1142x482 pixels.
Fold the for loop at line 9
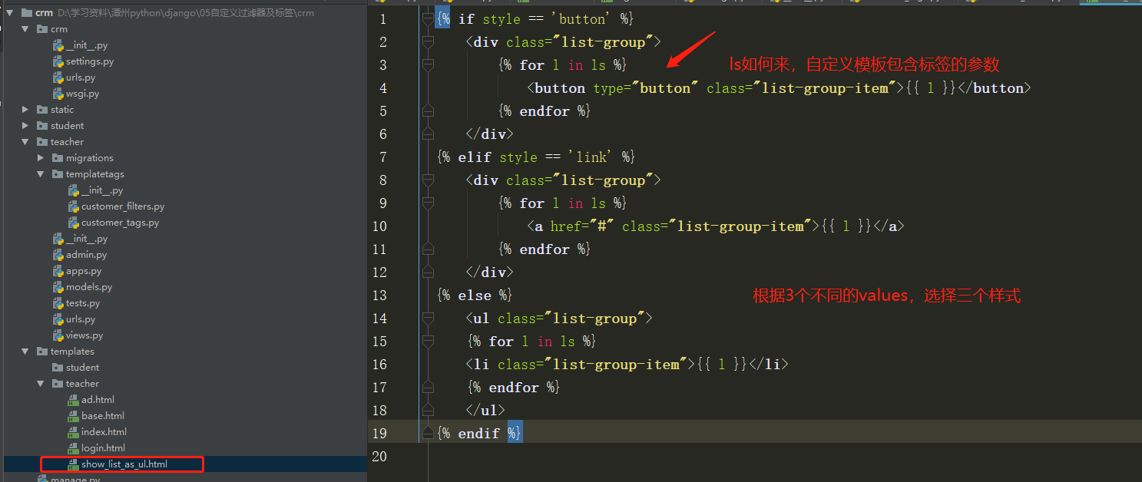pyautogui.click(x=429, y=203)
